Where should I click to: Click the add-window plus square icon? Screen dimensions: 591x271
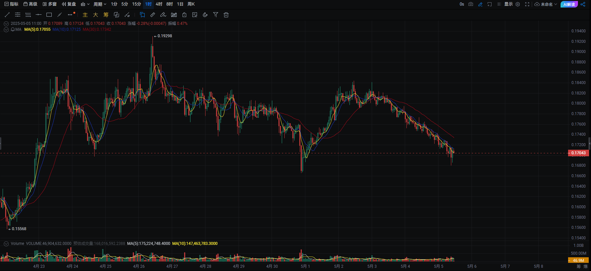coord(490,4)
